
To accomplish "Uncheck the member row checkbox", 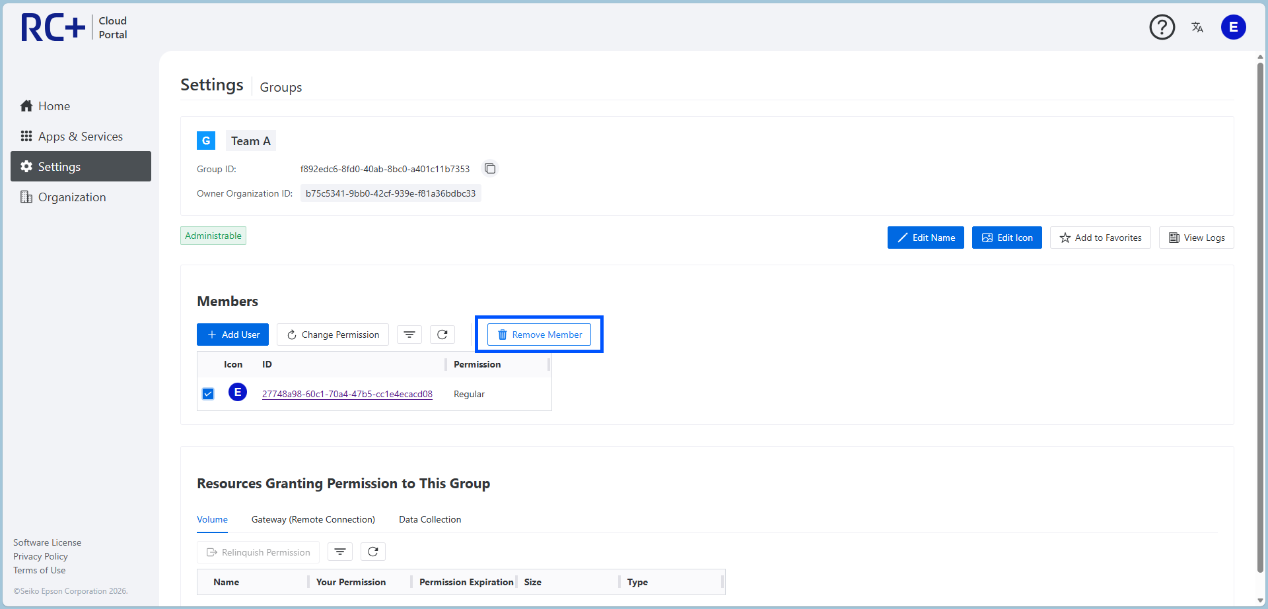I will 208,394.
